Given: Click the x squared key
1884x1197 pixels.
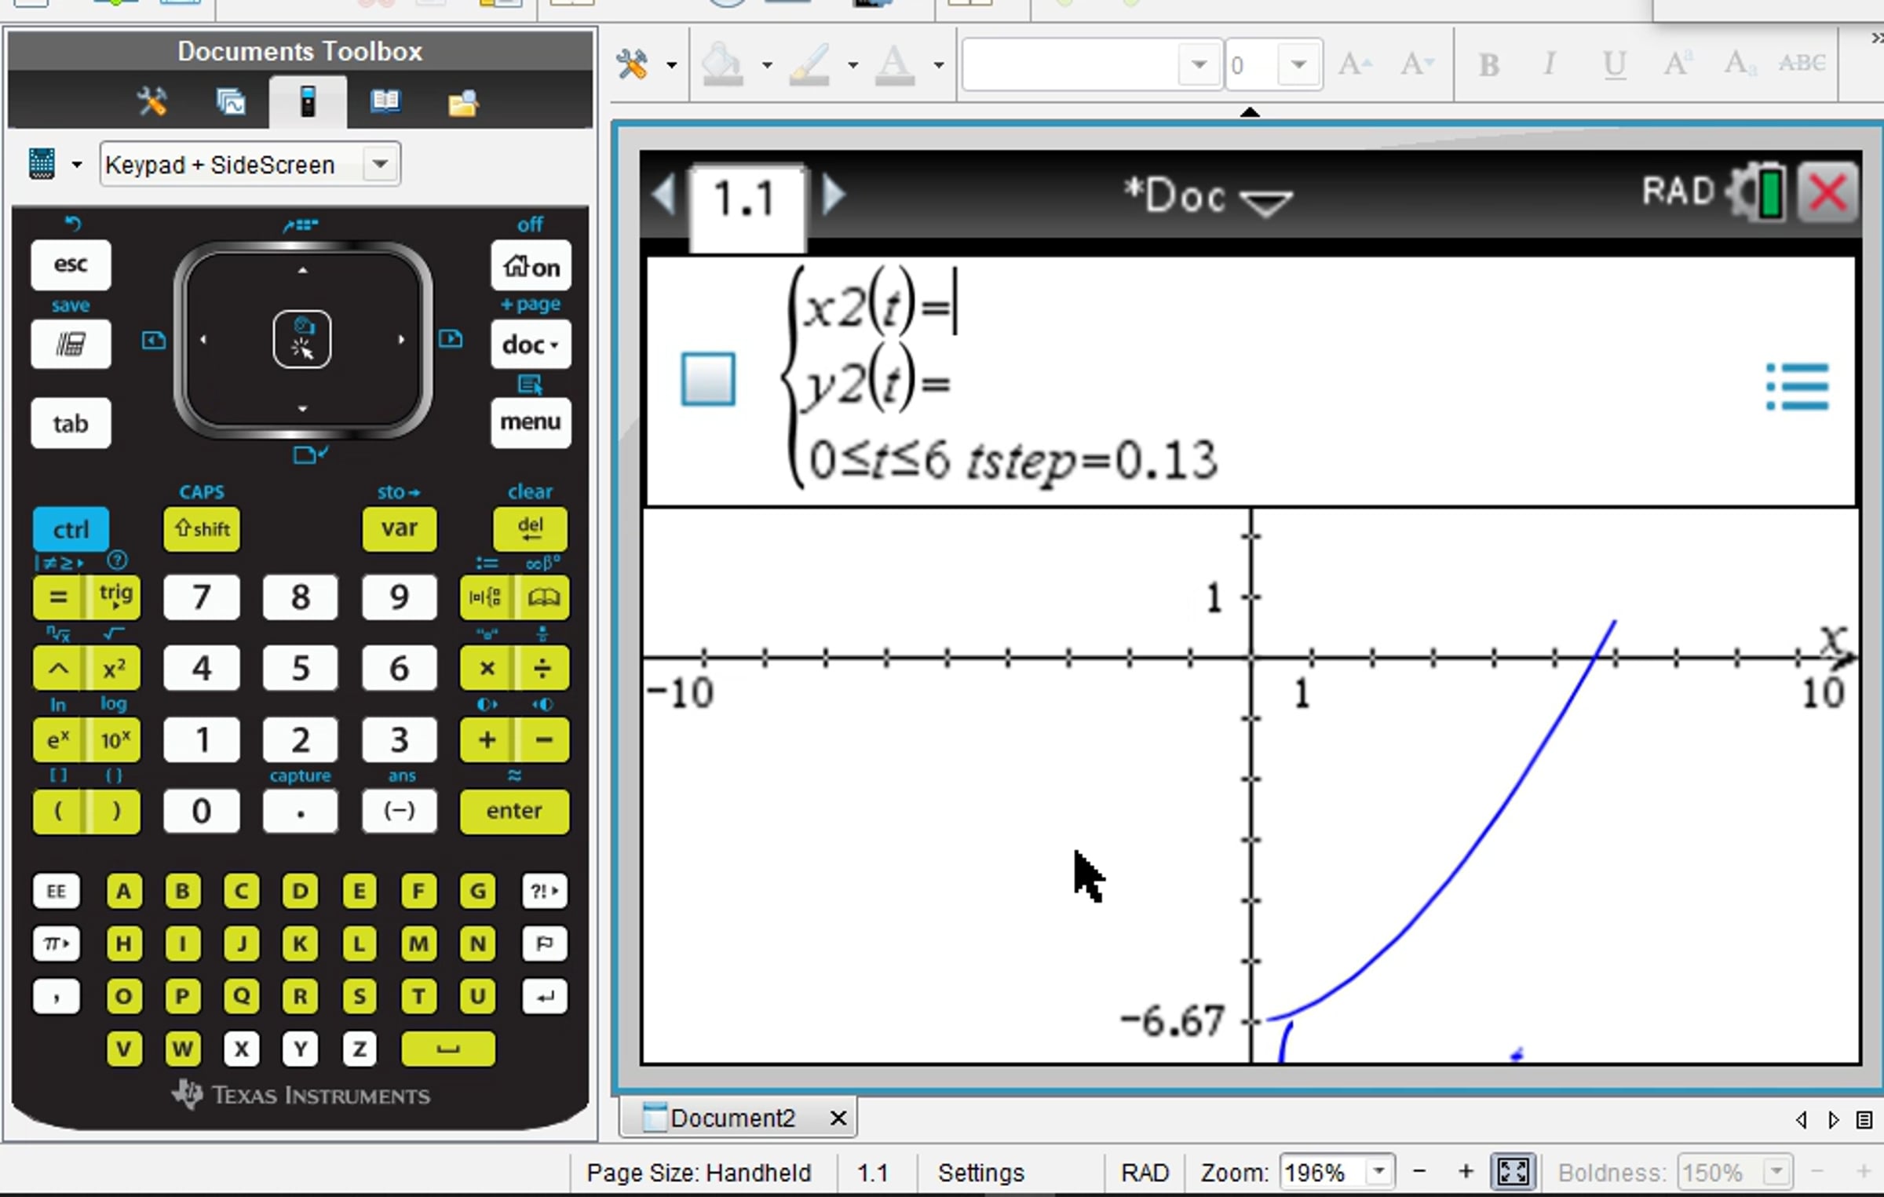Looking at the screenshot, I should [x=115, y=669].
